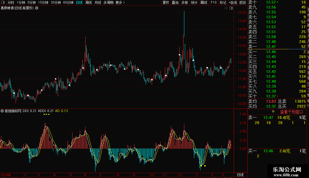This screenshot has width=309, height=178.
Task: Select the 1分钟 period
Action: click(x=21, y=2)
